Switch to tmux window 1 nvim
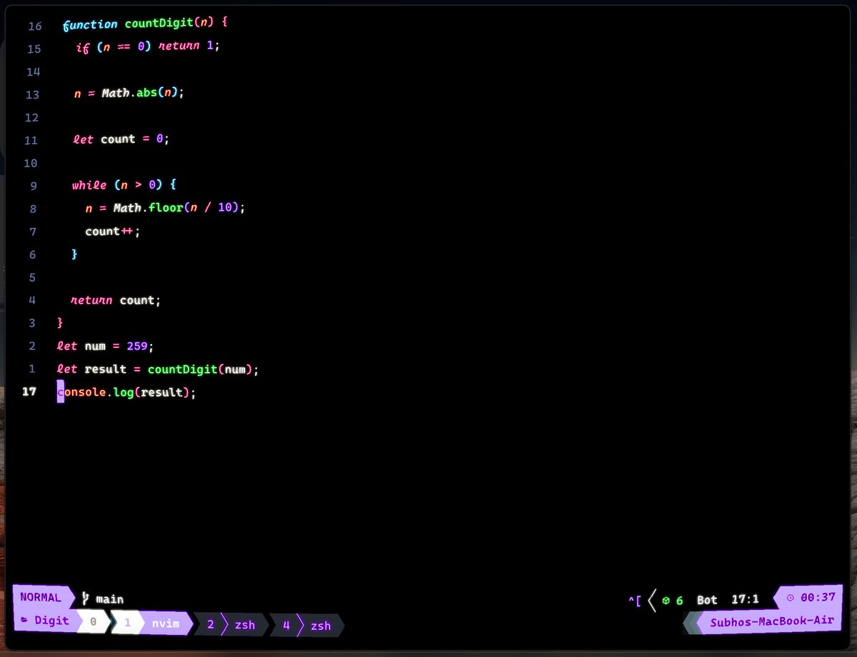This screenshot has width=857, height=657. [152, 623]
